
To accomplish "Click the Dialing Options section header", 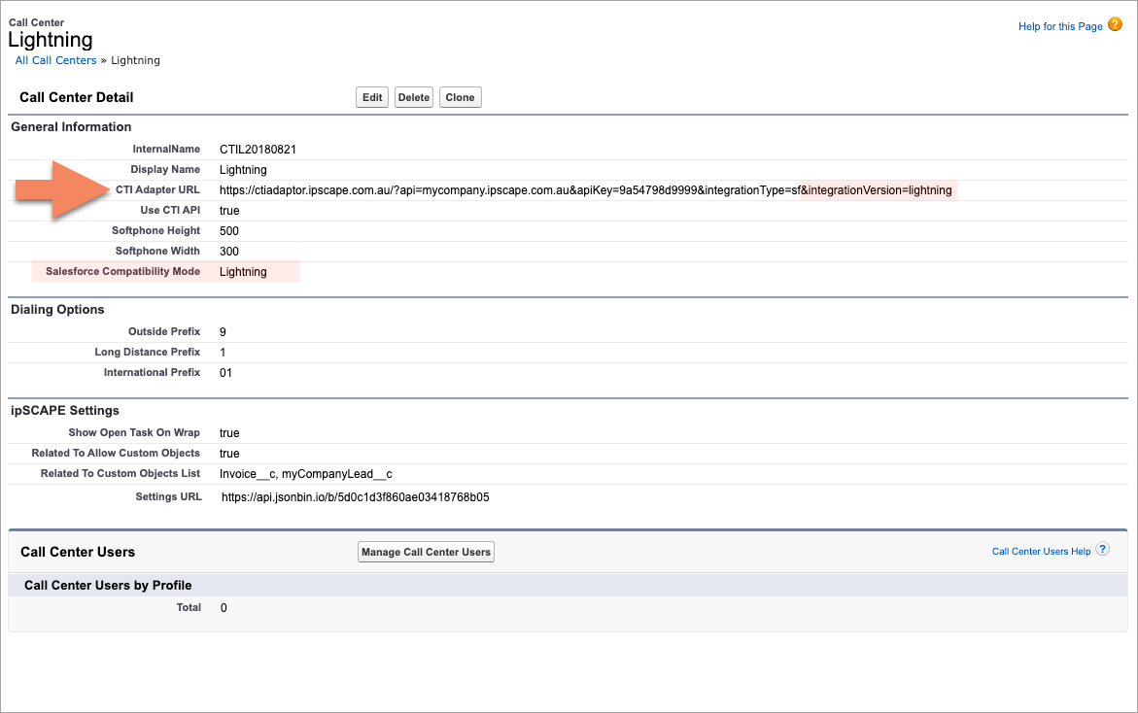I will tap(55, 309).
